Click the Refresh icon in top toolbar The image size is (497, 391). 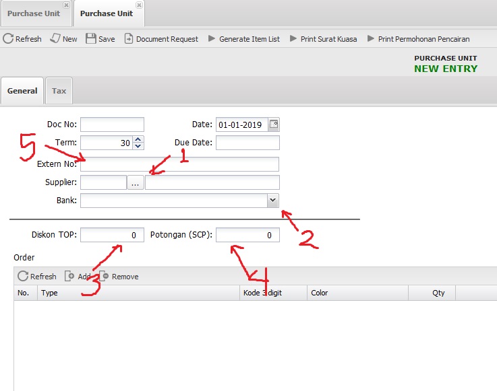(x=9, y=39)
